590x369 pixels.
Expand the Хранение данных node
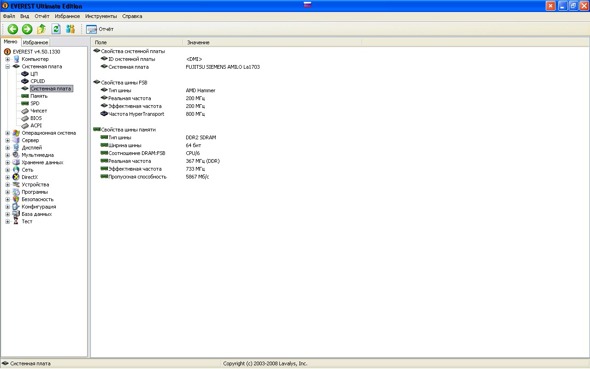(x=7, y=162)
